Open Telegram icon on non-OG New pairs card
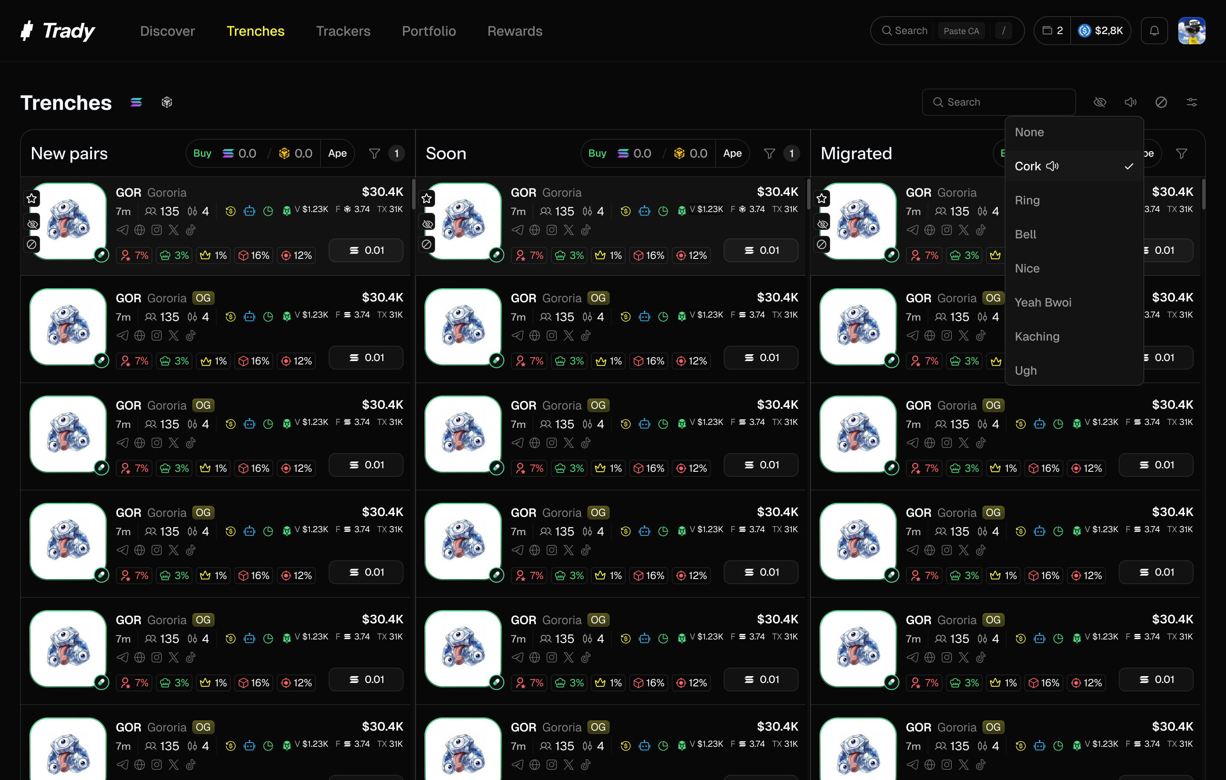The image size is (1226, 780). pos(122,230)
